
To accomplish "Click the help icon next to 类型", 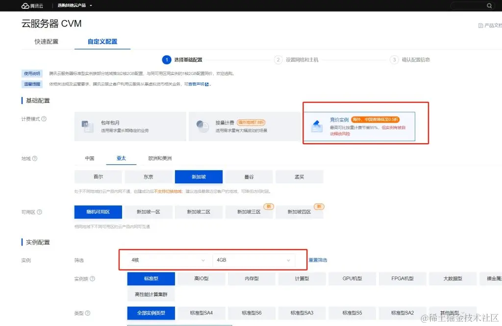I will point(87,313).
